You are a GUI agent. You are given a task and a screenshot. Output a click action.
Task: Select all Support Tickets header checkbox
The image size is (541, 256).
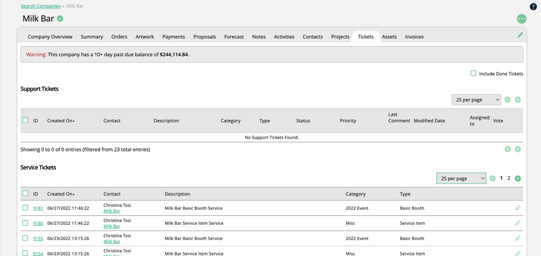25,120
